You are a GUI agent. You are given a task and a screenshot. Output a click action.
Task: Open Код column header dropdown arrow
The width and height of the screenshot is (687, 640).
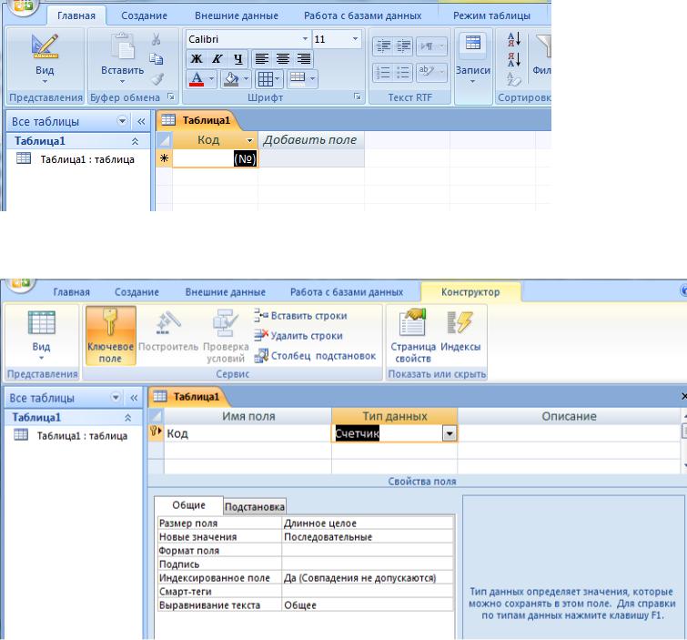(x=249, y=140)
